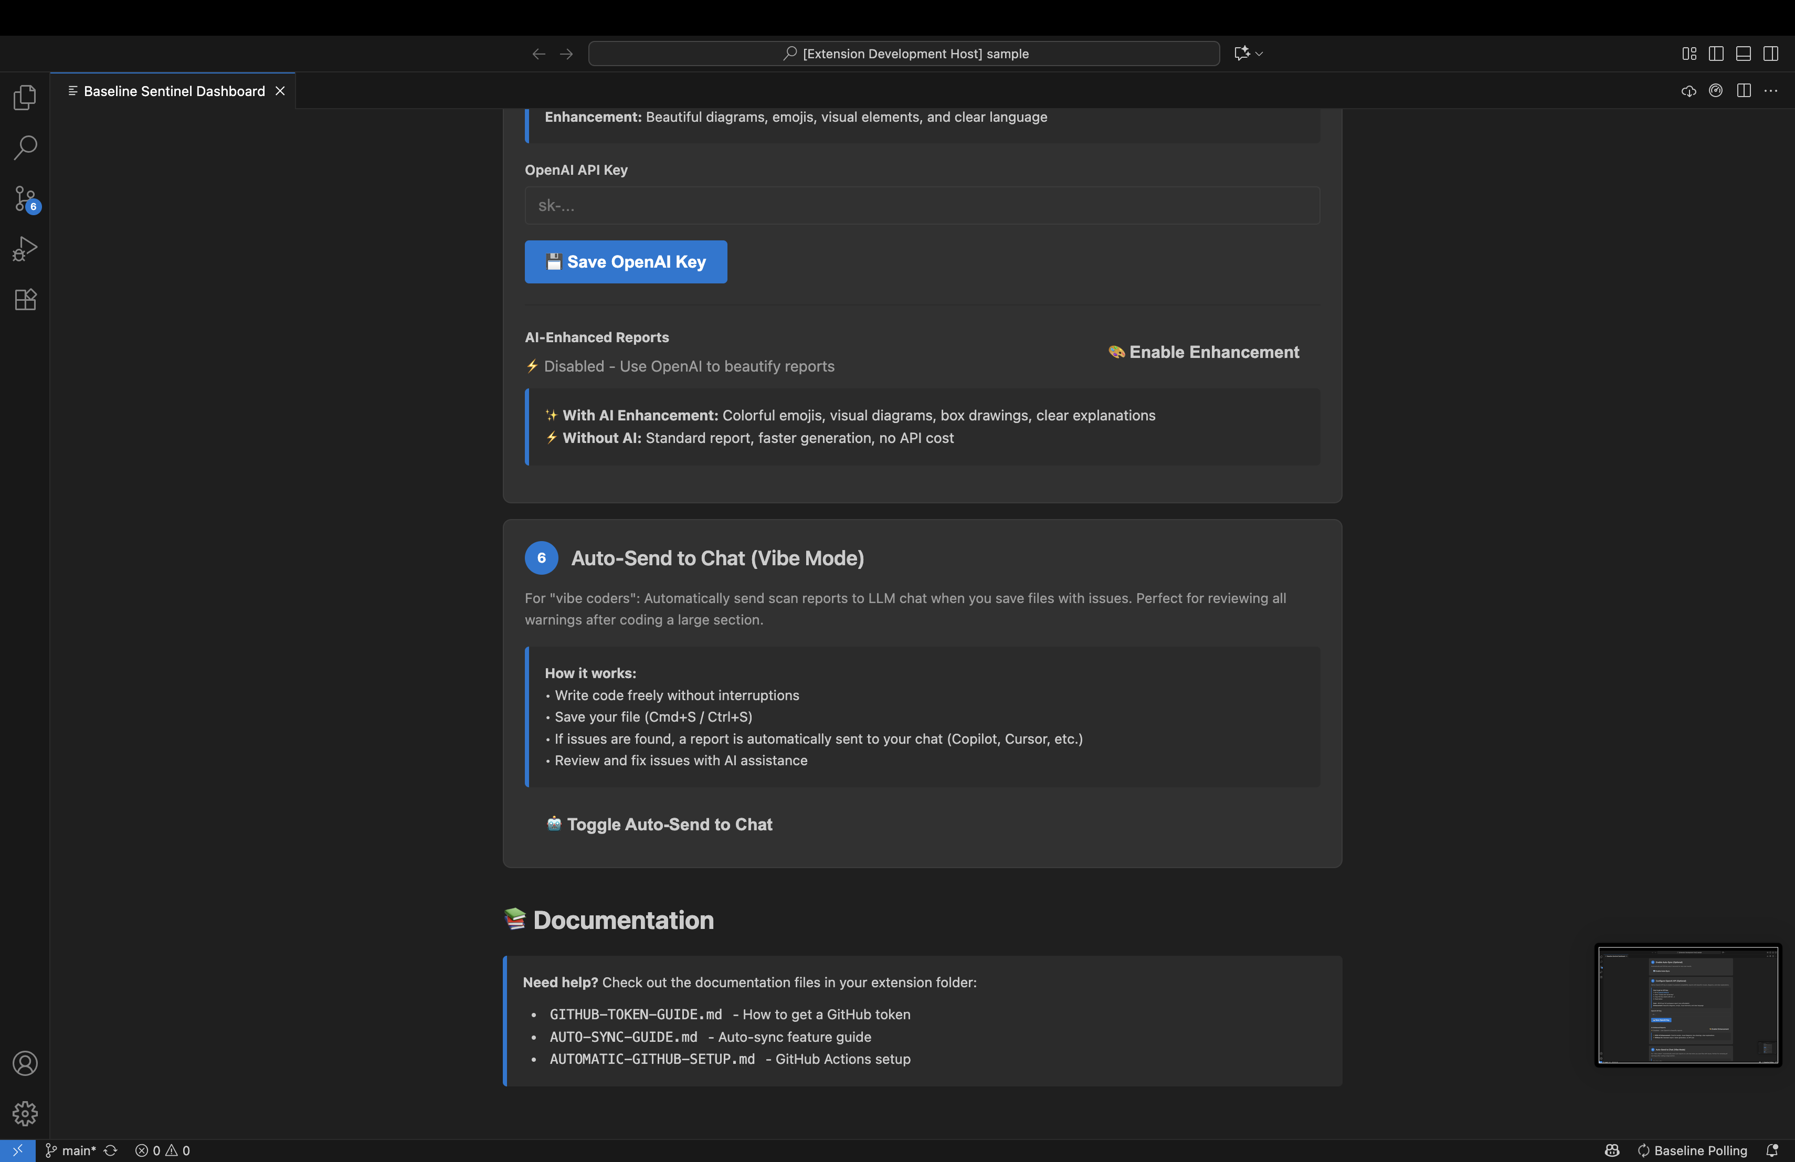
Task: Toggle the primary side bar layout icon
Action: [x=1716, y=54]
